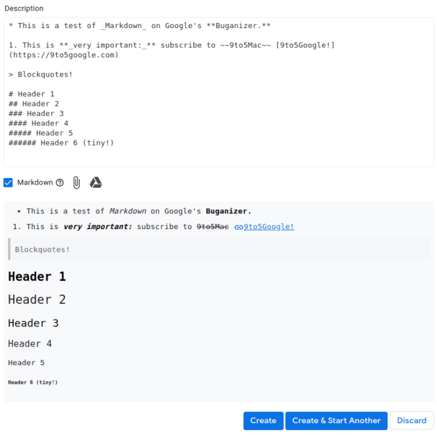Click the rendered Header 3 heading
The image size is (437, 437).
[33, 323]
